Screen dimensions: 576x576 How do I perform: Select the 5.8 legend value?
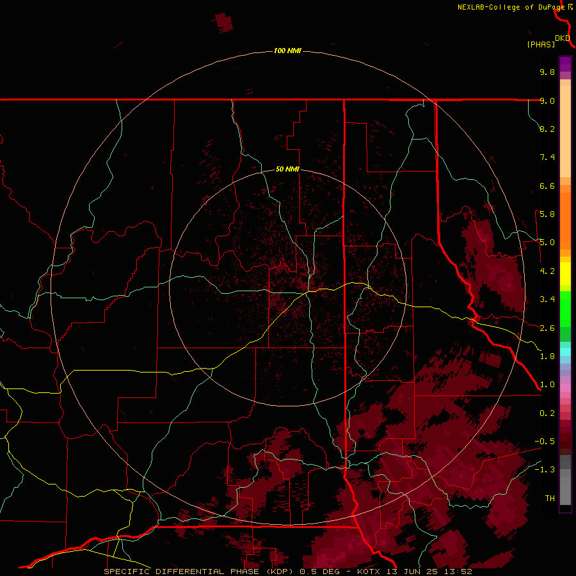coord(547,214)
